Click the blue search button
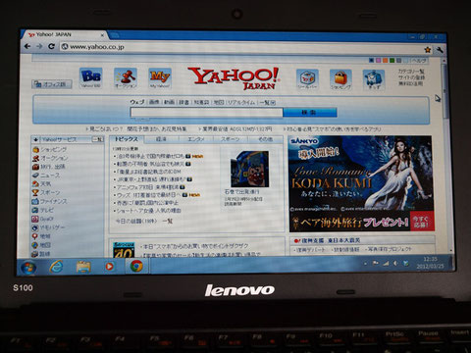Viewport: 471px width, 353px height. pyautogui.click(x=309, y=112)
